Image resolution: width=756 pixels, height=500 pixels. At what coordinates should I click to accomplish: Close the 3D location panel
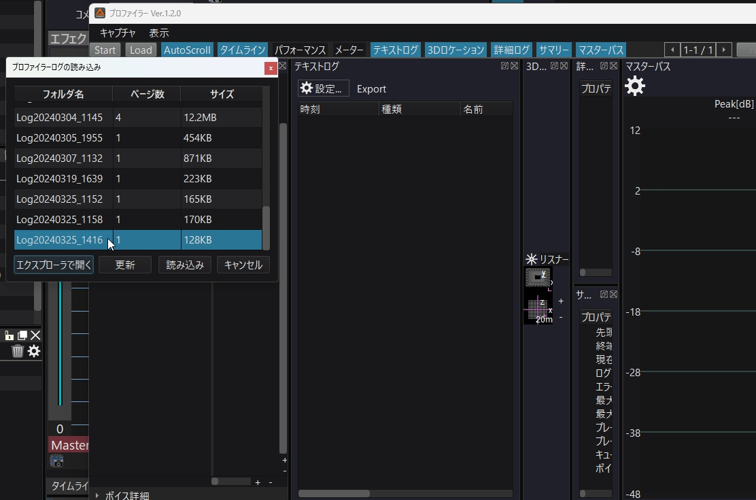tap(564, 65)
